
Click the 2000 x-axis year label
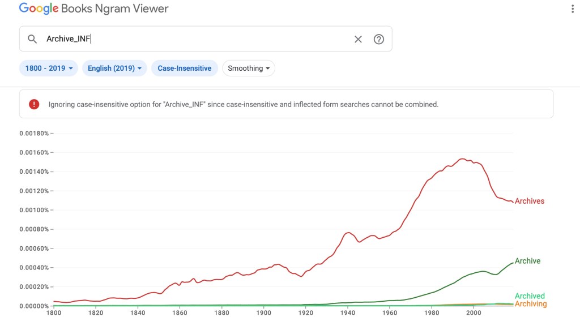[x=473, y=312]
